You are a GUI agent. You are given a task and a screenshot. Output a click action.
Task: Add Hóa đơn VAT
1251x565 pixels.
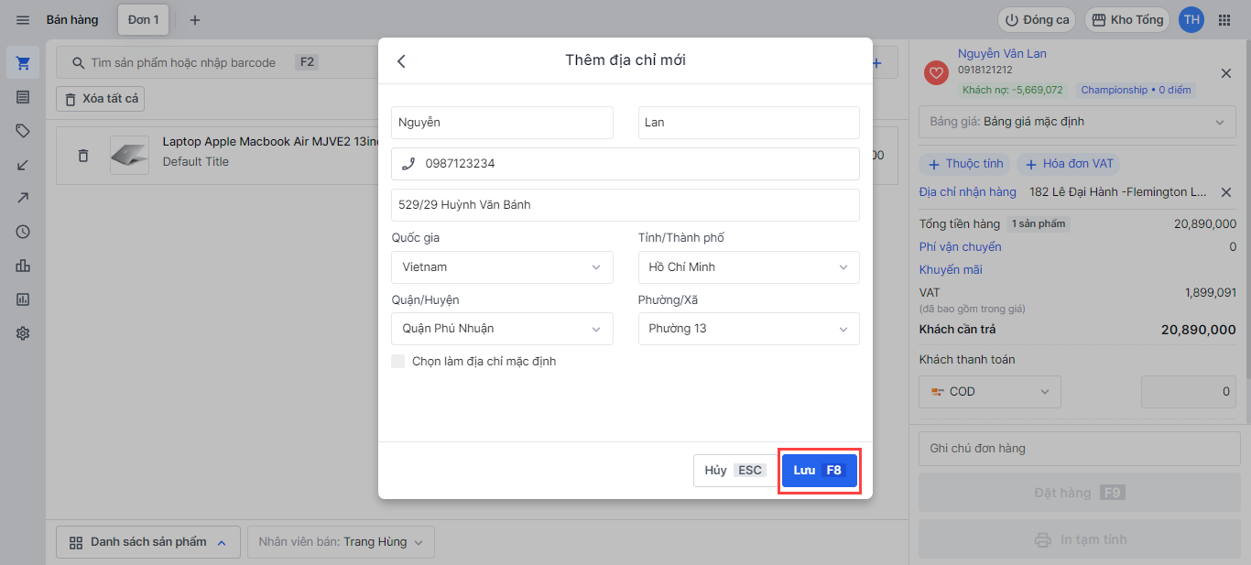point(1068,164)
